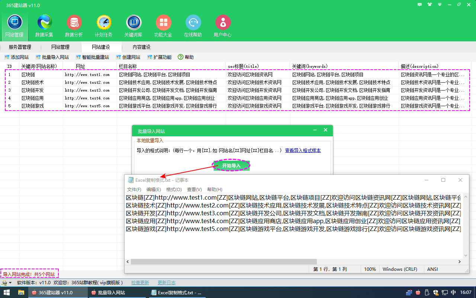Open Notepad 帮助(H) menu
Viewport: 476px width, 298px height.
click(x=215, y=190)
